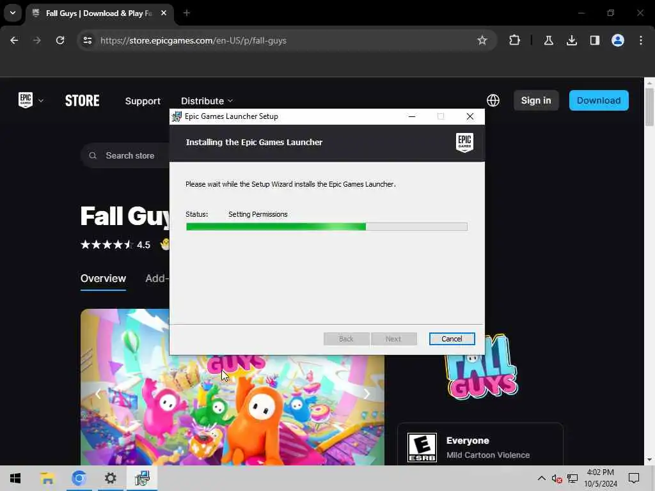Open the network tray icon

[x=572, y=478]
